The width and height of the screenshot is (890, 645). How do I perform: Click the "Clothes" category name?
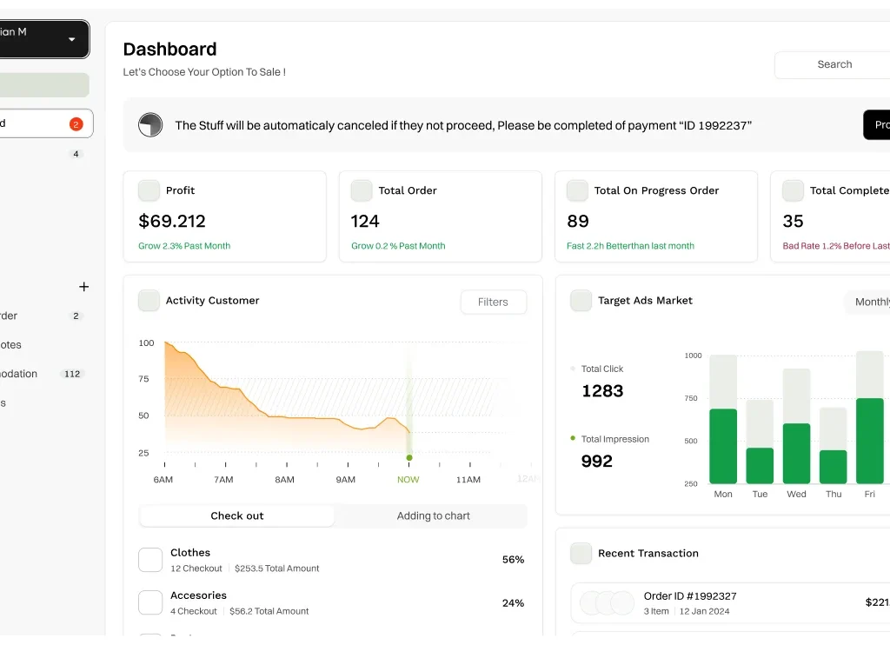pos(190,553)
